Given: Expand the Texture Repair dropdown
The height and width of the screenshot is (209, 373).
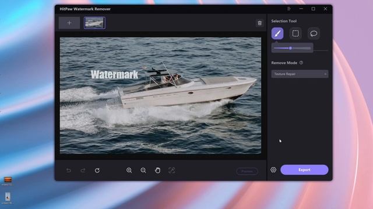Looking at the screenshot, I should 300,74.
